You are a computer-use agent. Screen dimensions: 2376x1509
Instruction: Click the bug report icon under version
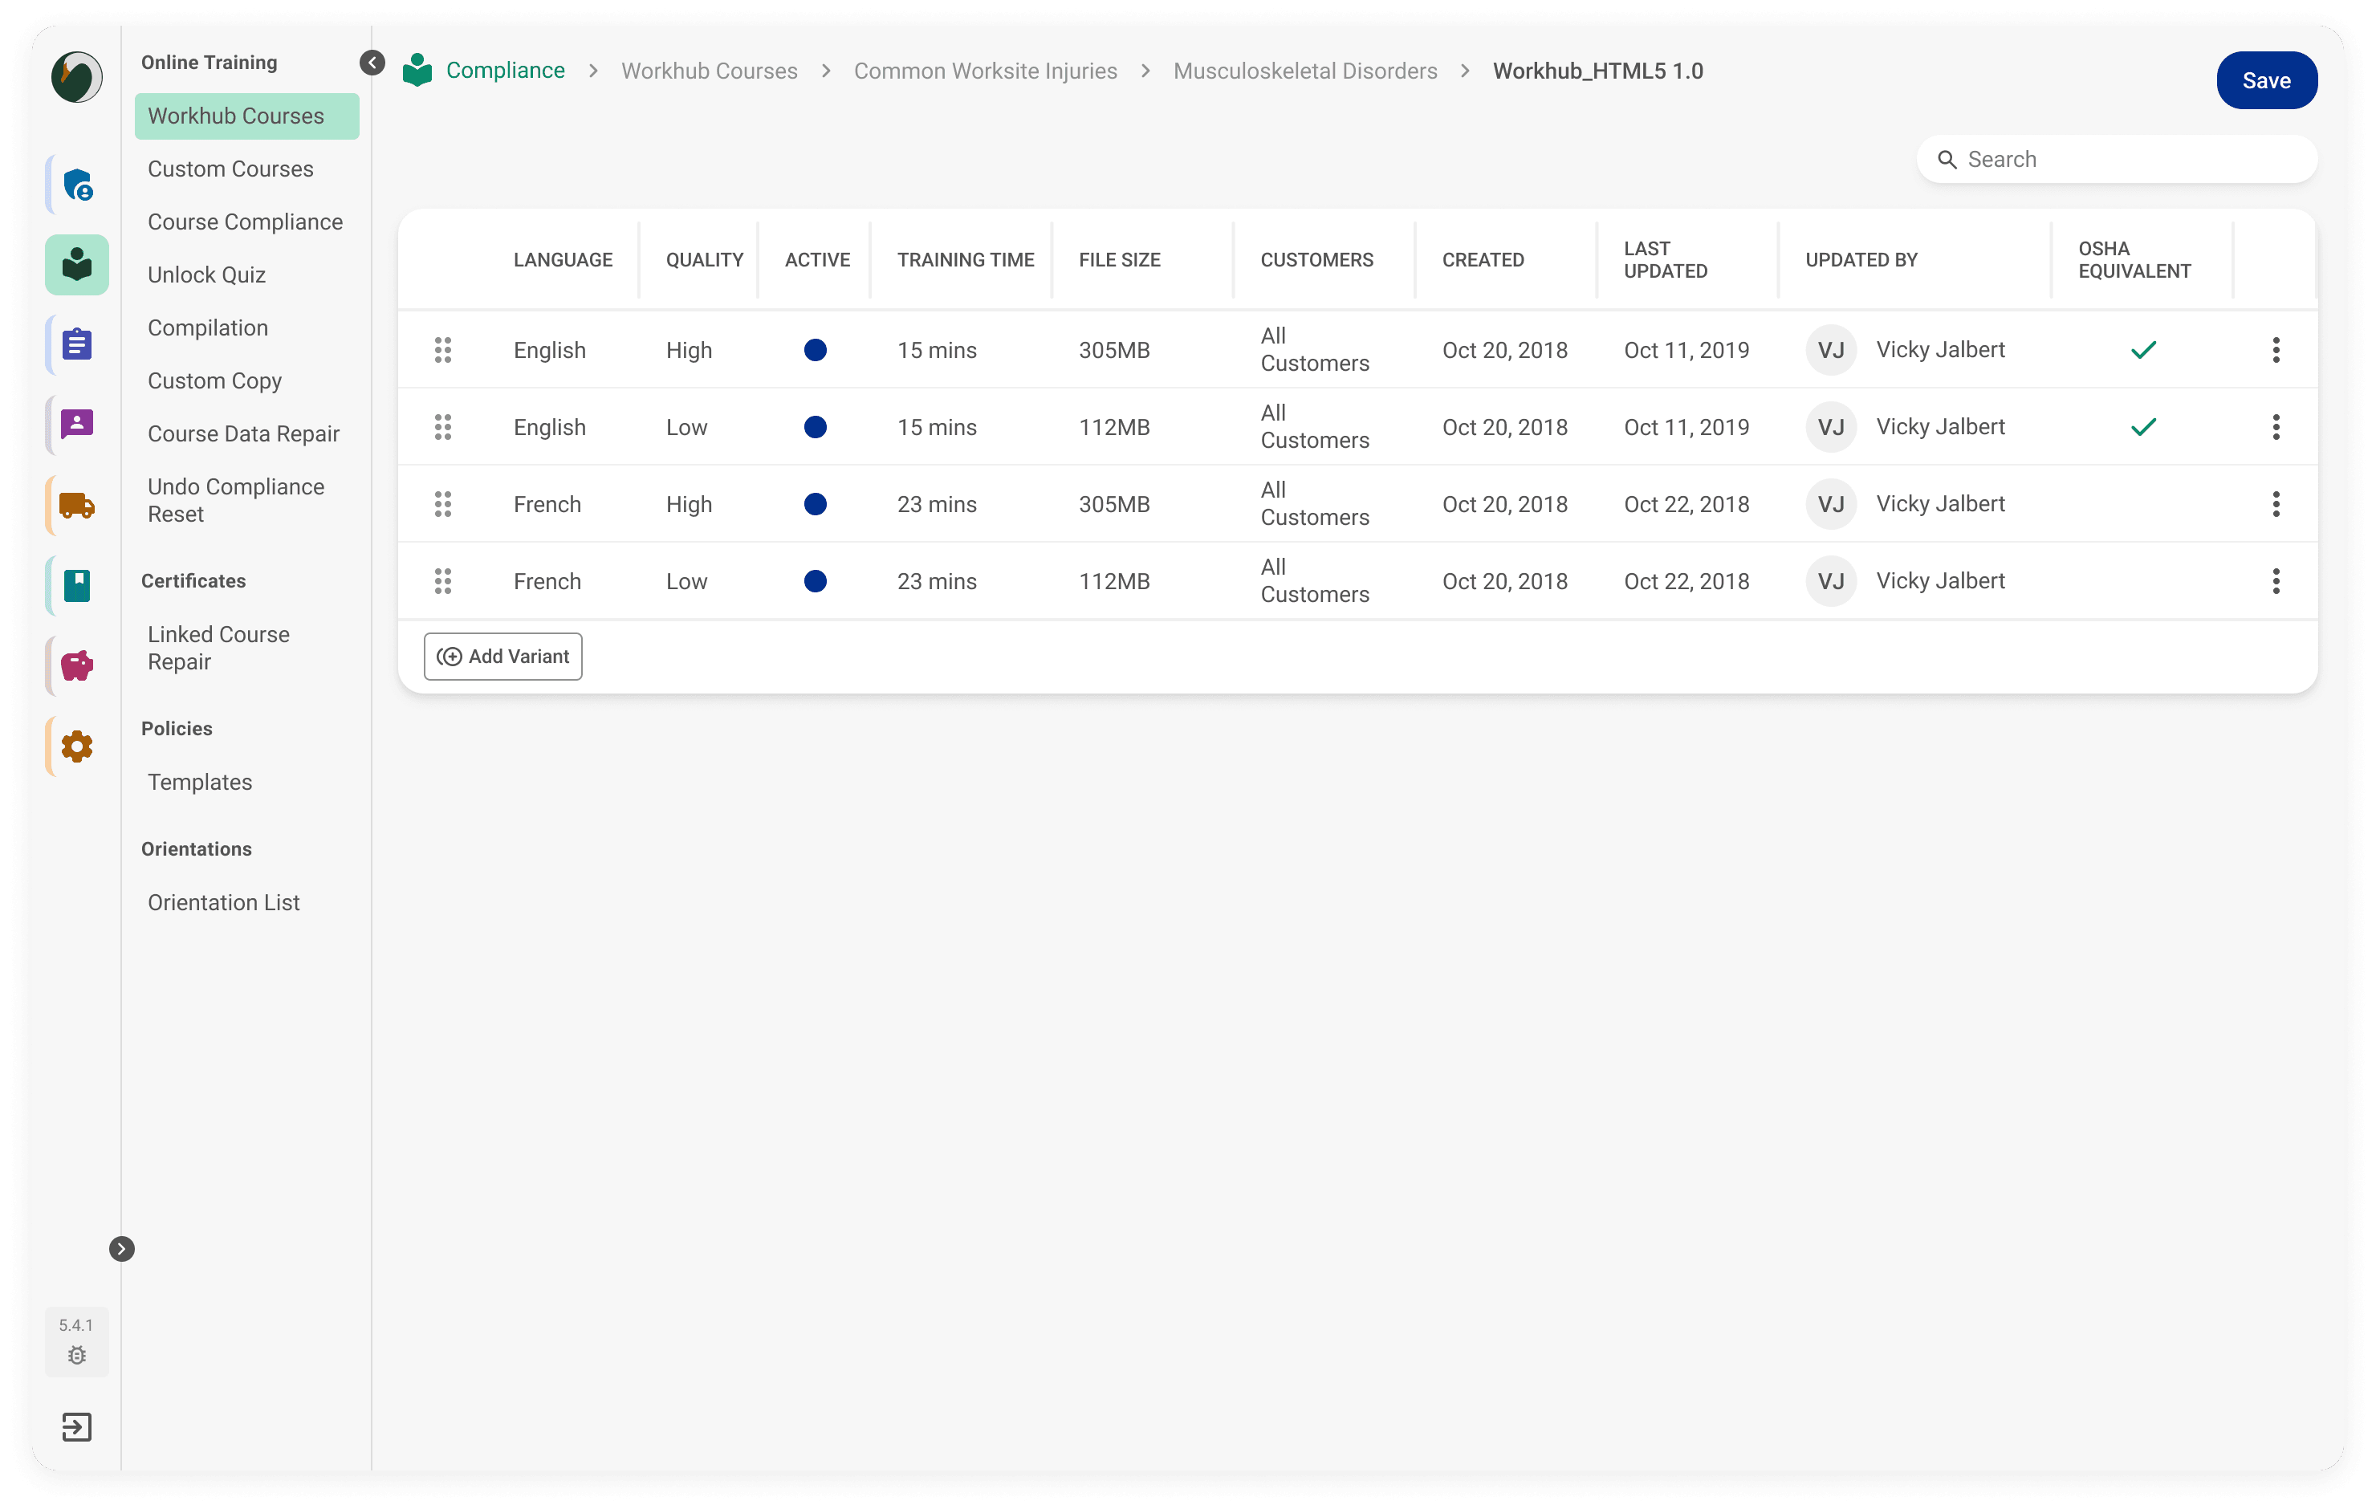[x=77, y=1355]
